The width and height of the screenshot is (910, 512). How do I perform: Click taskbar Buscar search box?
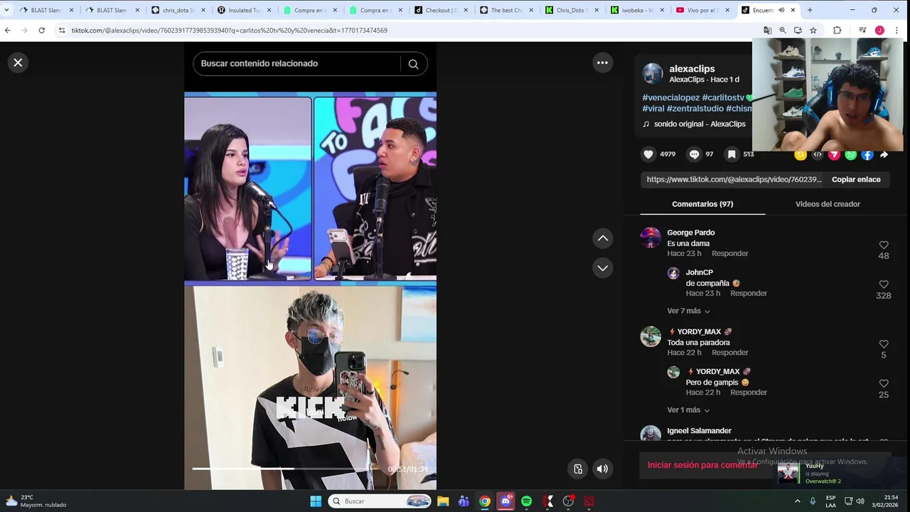pyautogui.click(x=380, y=501)
